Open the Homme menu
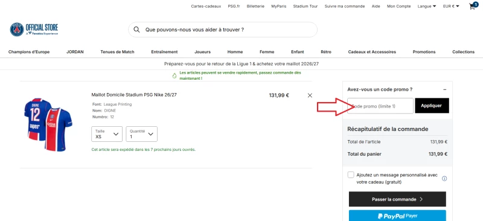The height and width of the screenshot is (221, 483). coord(235,52)
